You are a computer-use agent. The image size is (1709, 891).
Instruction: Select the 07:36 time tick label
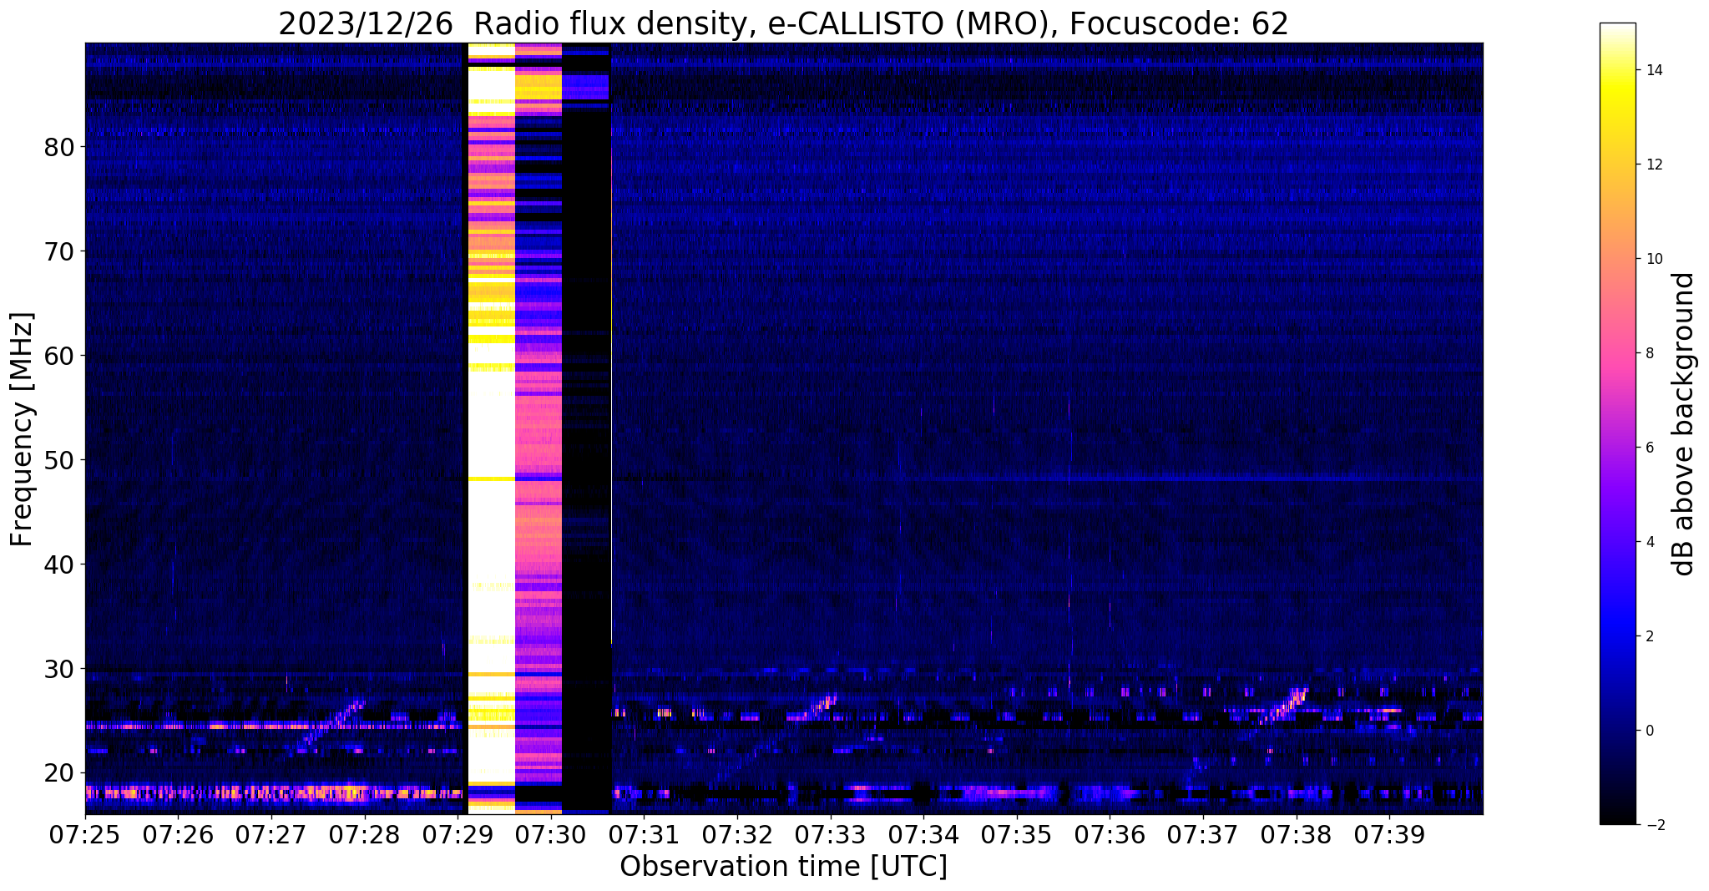point(1110,834)
